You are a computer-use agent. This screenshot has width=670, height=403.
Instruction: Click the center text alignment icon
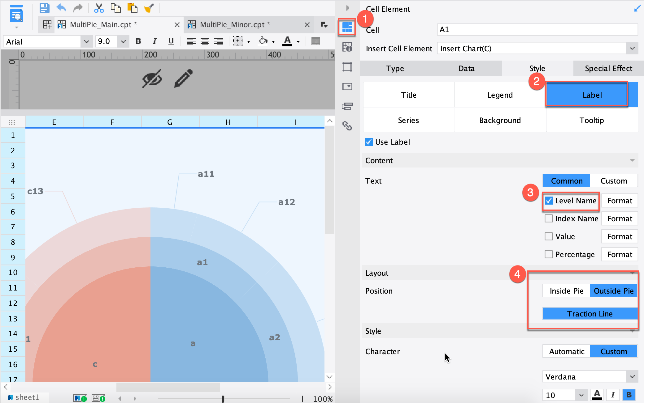pos(205,41)
